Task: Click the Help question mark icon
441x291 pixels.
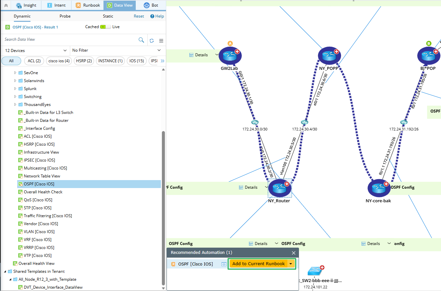Action: click(x=152, y=16)
